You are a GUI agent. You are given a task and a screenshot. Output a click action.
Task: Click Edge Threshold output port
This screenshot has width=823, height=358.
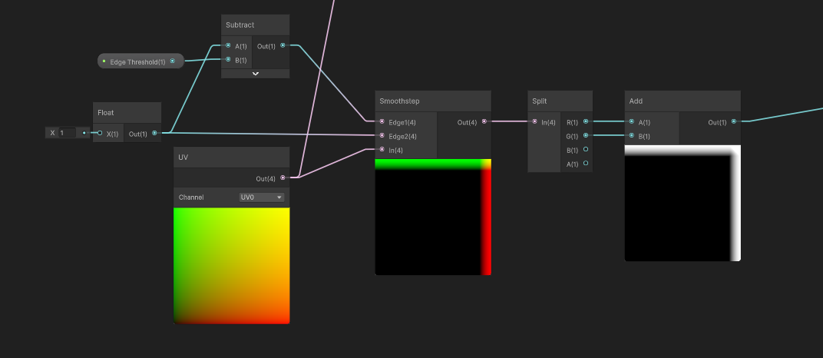tap(173, 61)
